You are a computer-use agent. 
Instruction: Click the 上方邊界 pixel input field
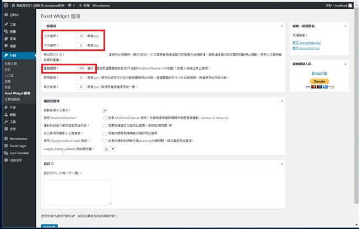tap(80, 36)
